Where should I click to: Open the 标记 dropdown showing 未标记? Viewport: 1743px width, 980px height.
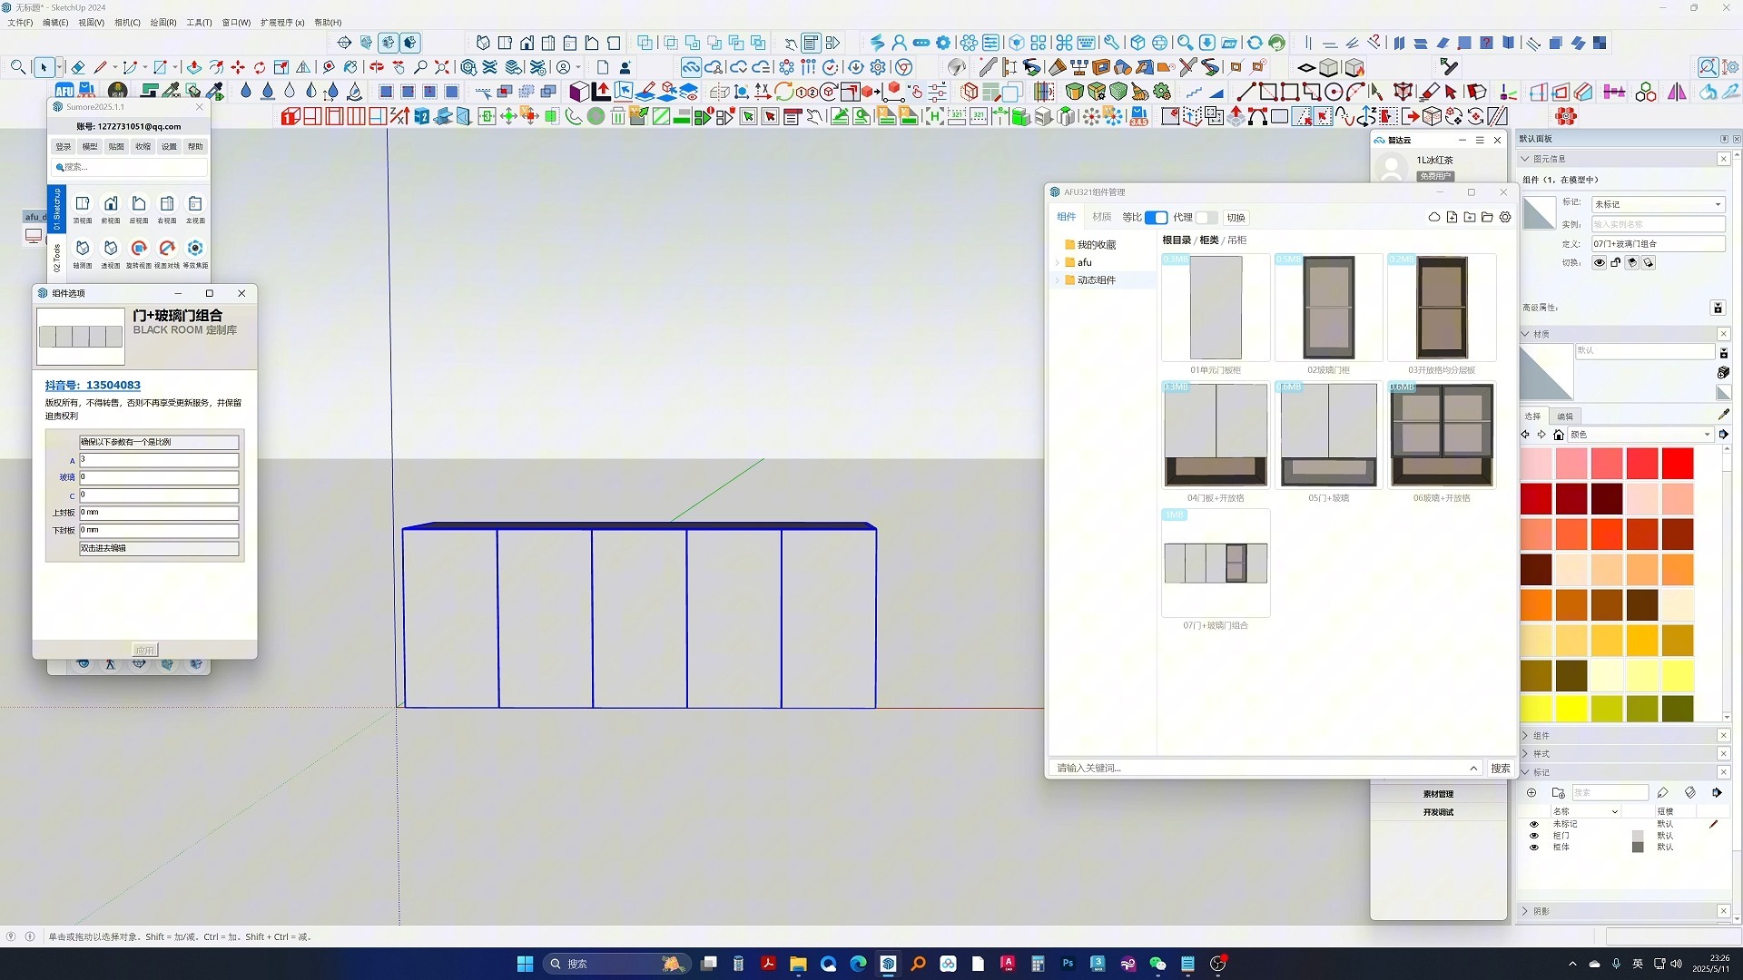coord(1657,204)
